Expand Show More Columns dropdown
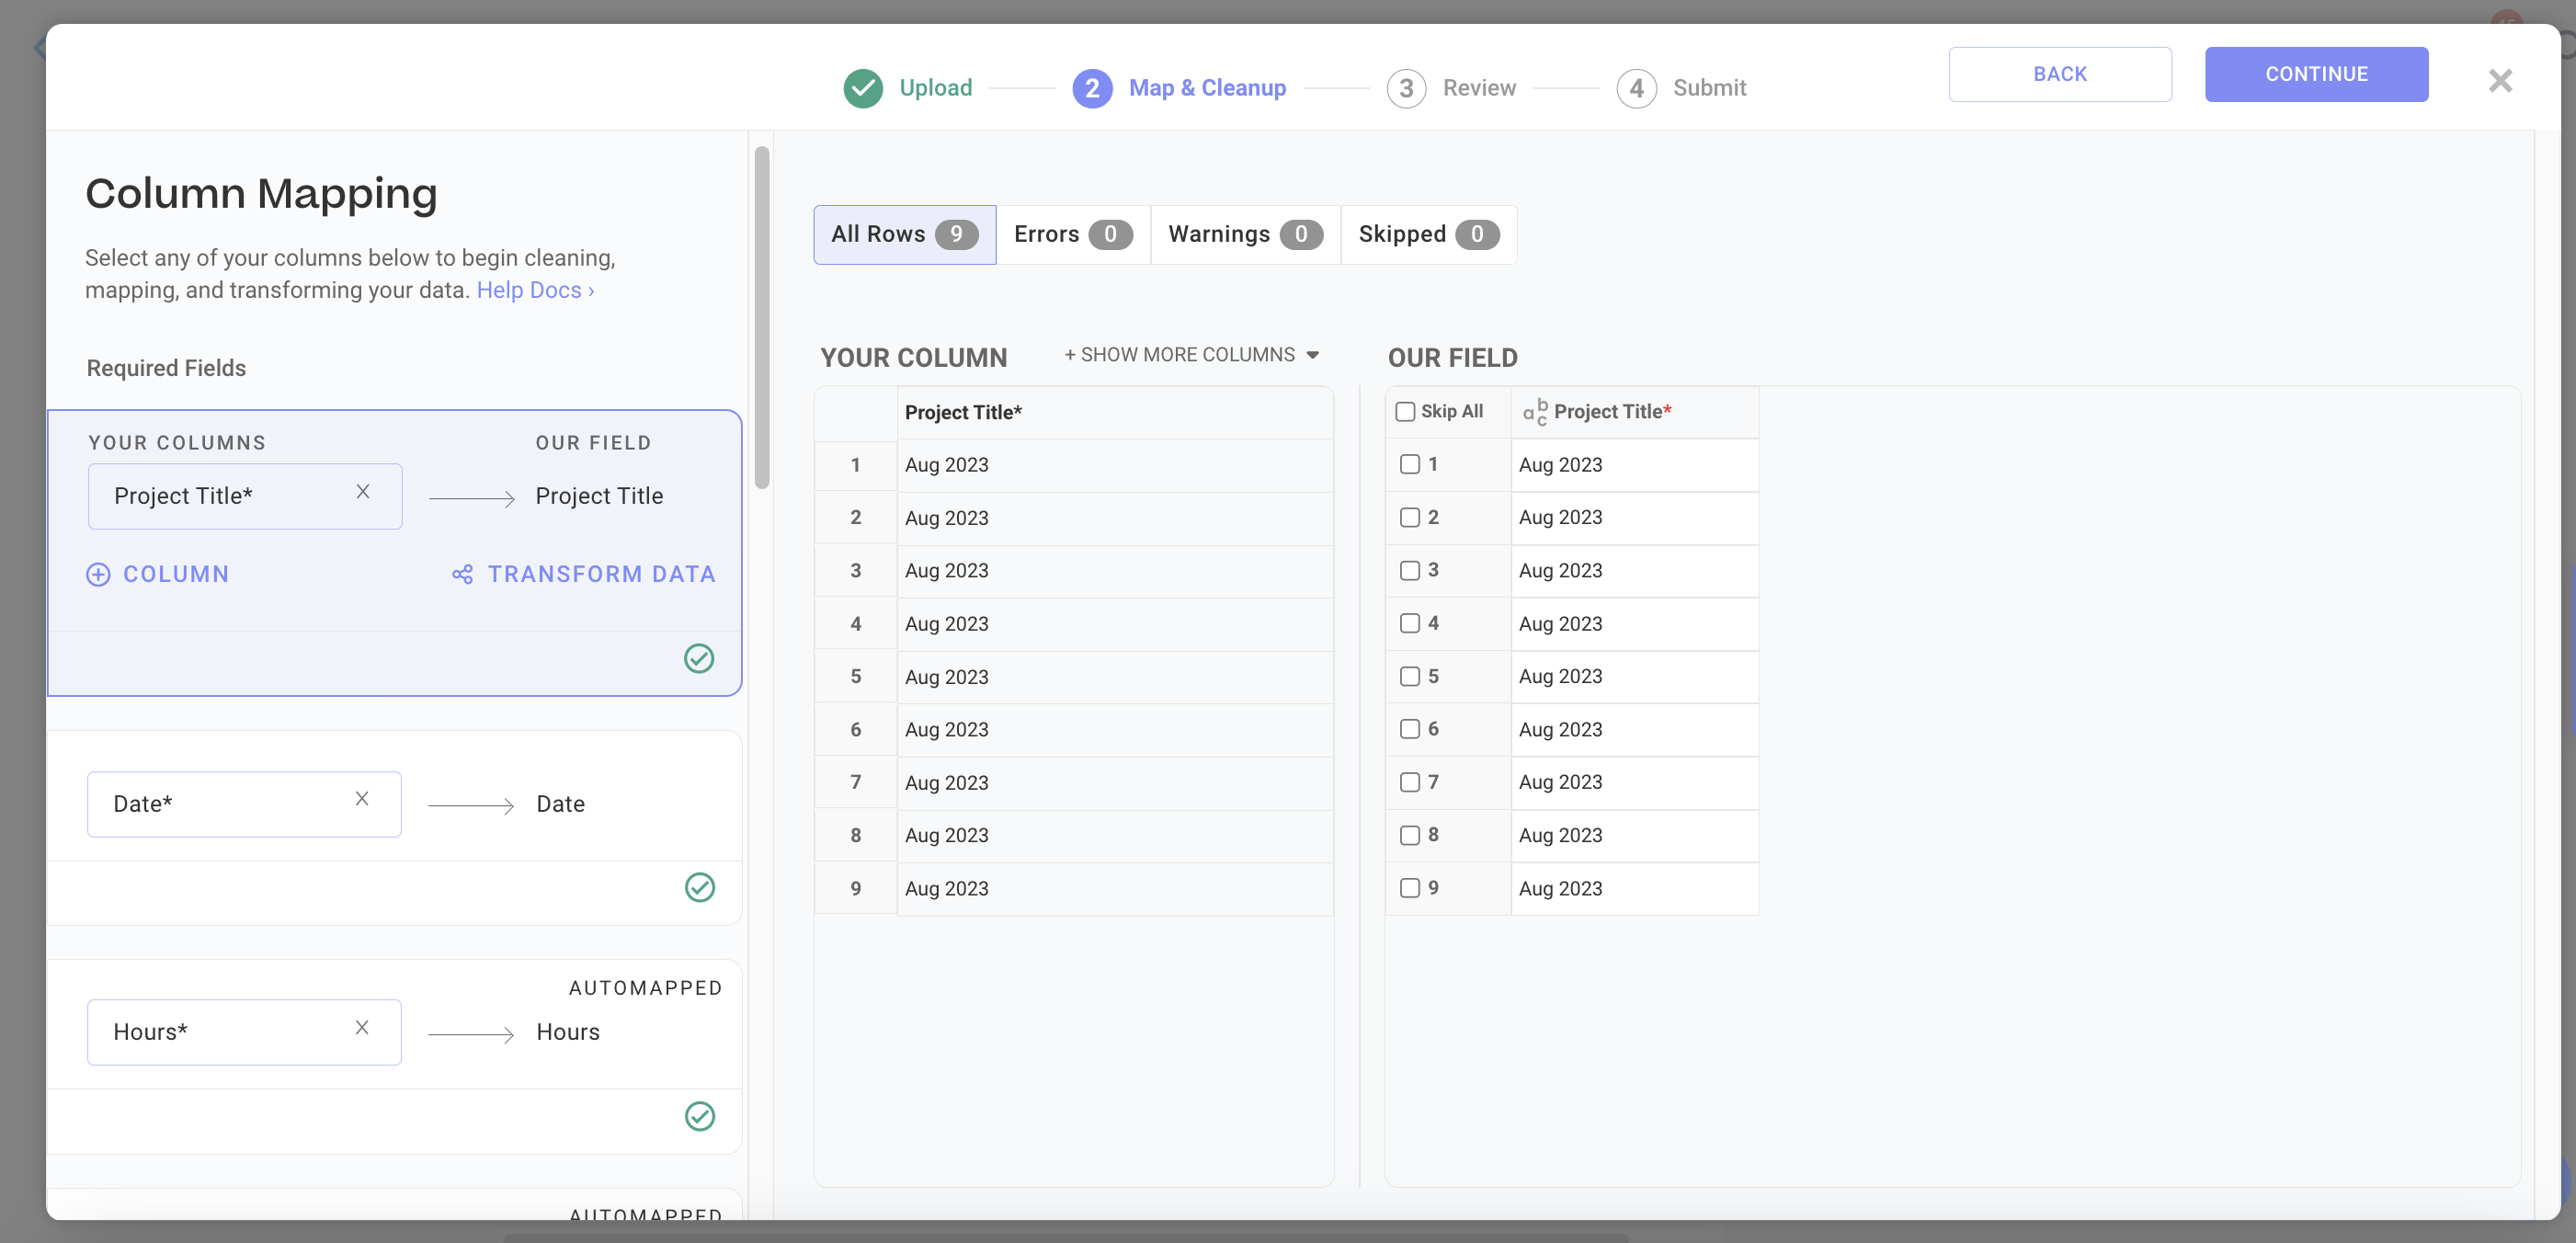Screen dimensions: 2576x1243 (1191, 355)
